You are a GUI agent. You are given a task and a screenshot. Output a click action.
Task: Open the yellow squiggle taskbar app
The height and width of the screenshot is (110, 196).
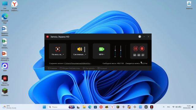107,107
